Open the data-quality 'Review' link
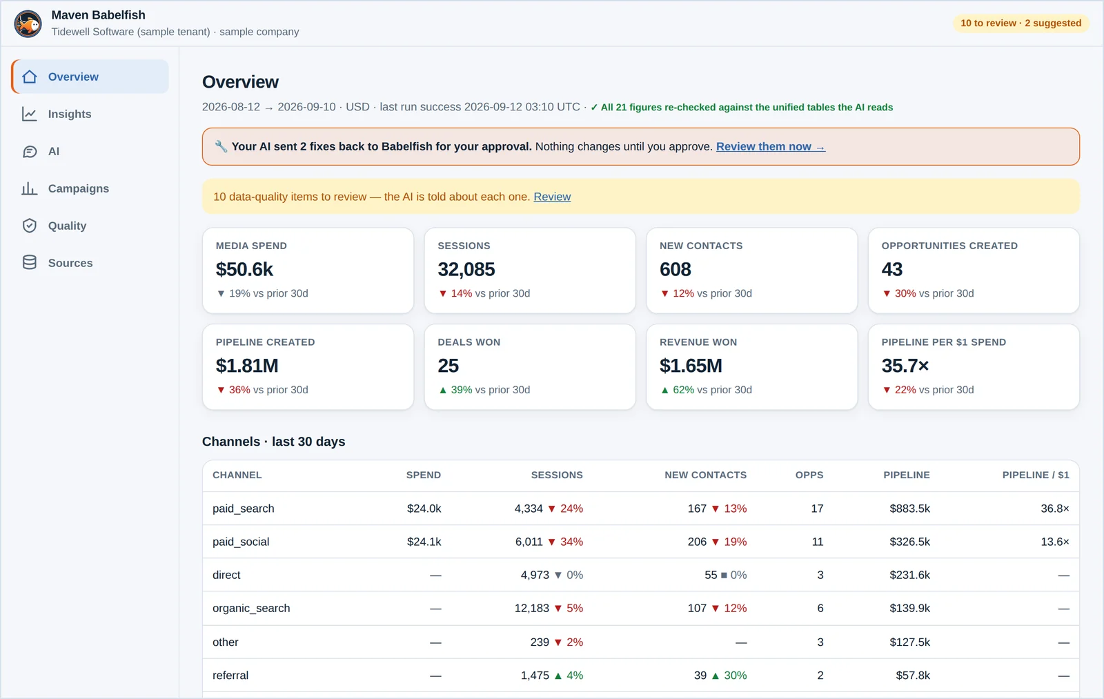 point(552,197)
